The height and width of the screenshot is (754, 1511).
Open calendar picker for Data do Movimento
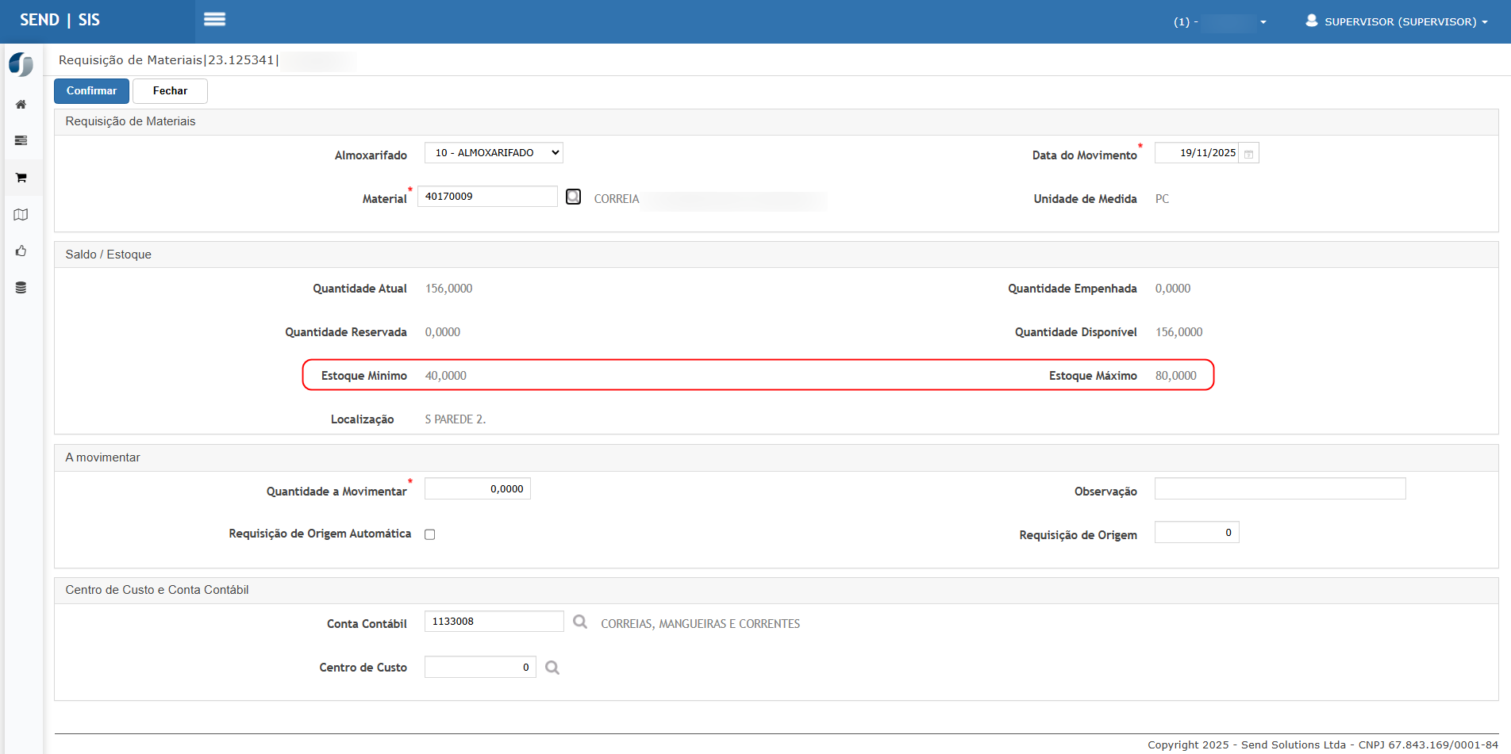1248,154
